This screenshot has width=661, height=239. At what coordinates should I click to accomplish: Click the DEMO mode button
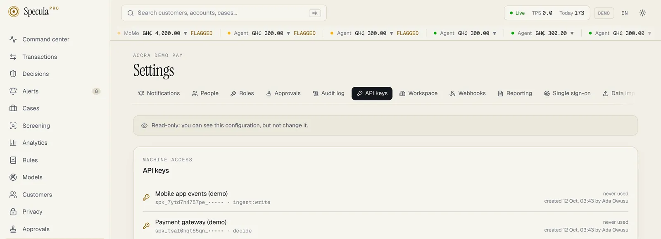[604, 13]
